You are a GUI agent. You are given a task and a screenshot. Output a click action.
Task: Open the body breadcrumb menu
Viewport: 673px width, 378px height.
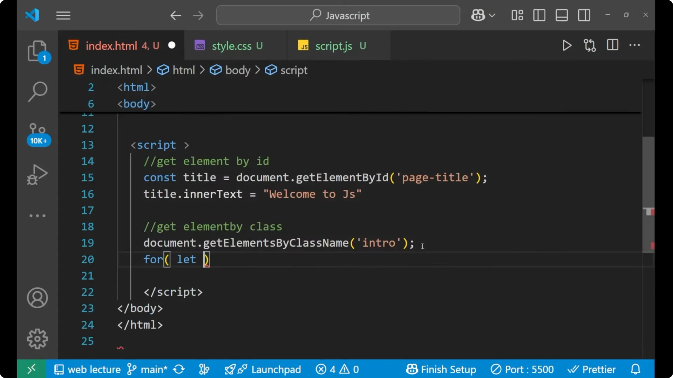(238, 70)
